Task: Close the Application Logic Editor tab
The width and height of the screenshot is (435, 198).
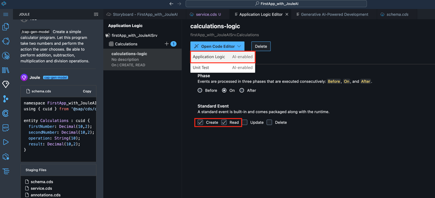Action: [x=287, y=14]
